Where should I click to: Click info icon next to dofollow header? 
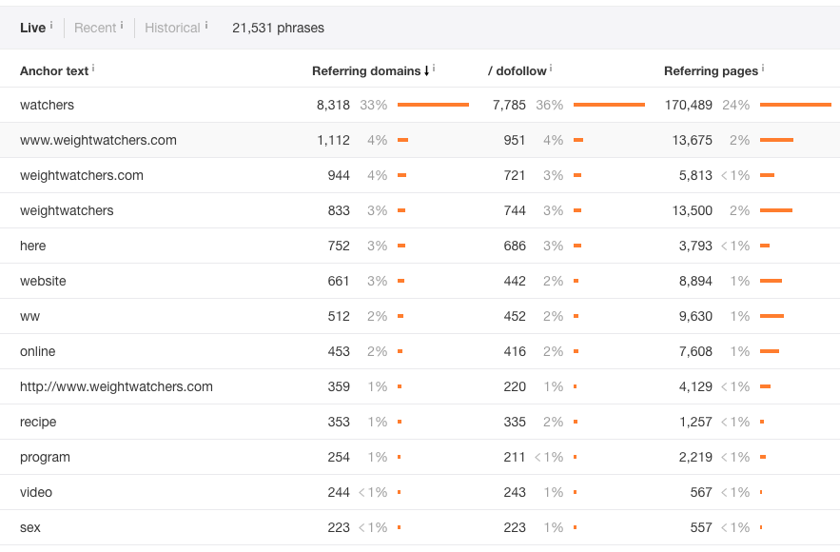coord(551,69)
